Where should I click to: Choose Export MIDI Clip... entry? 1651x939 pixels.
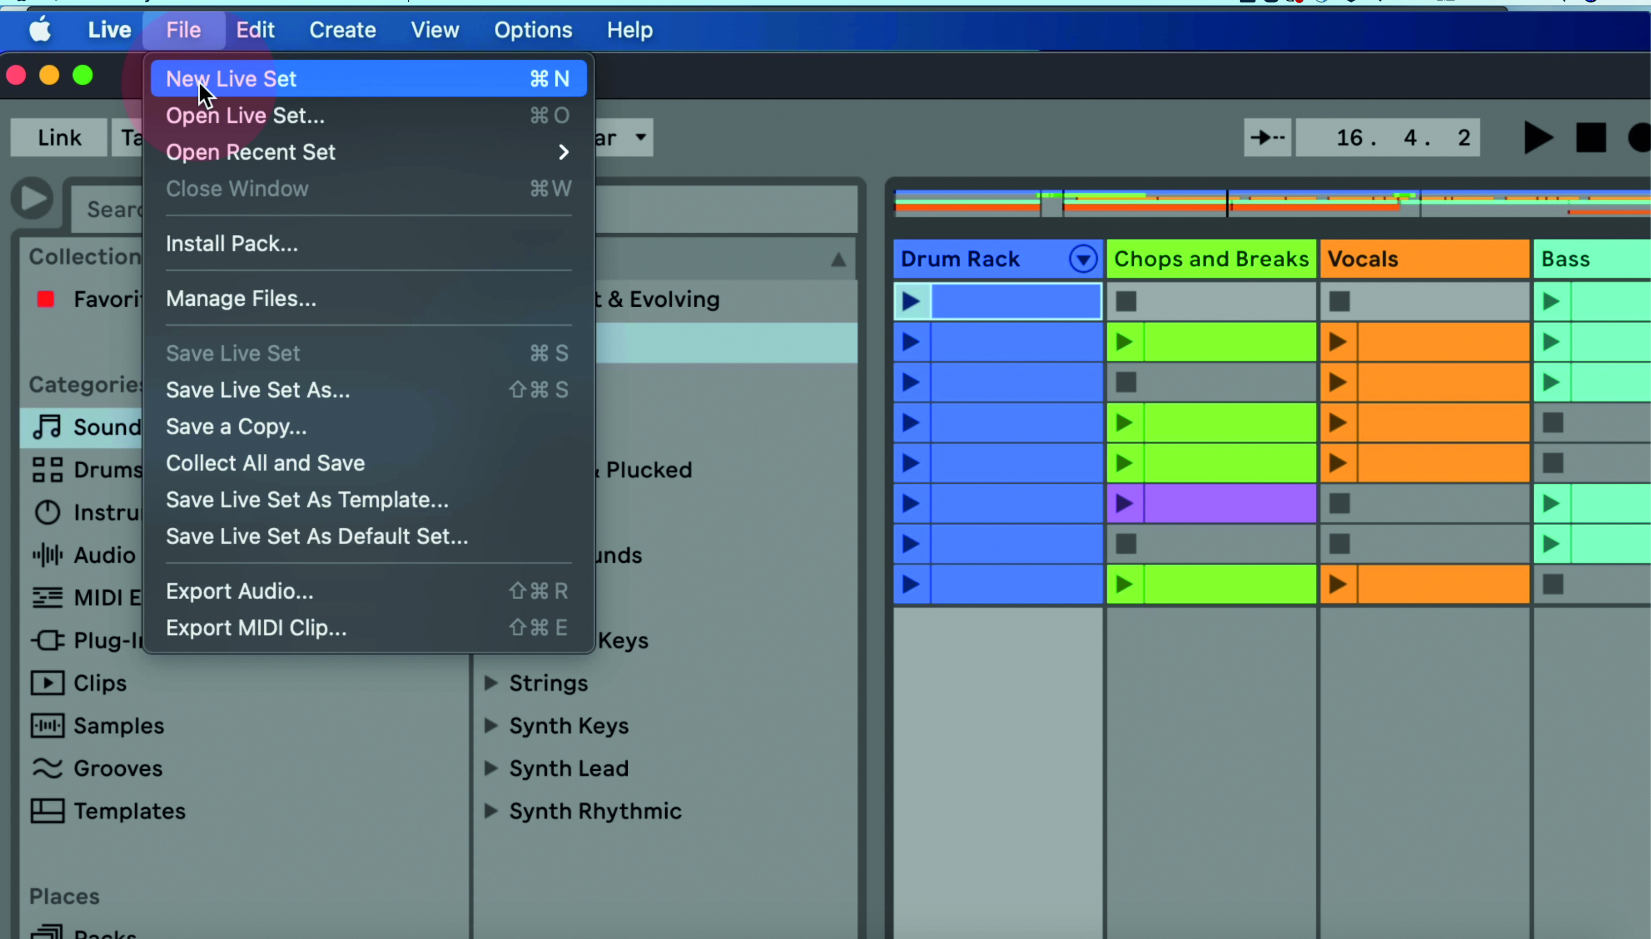click(369, 628)
